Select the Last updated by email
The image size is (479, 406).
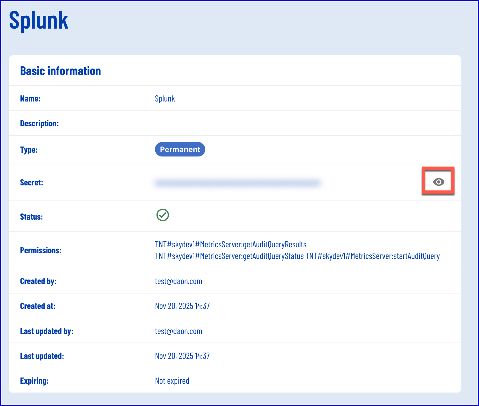(x=179, y=331)
